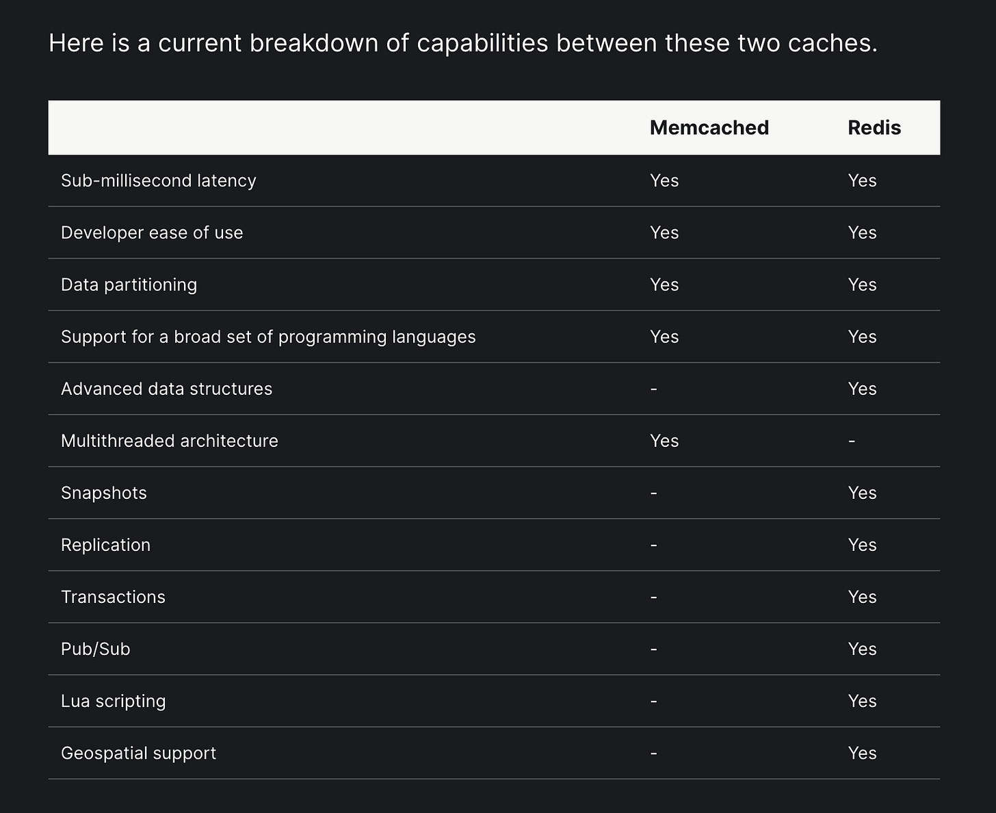996x813 pixels.
Task: Select the Sub-millisecond latency row label
Action: pyautogui.click(x=159, y=181)
